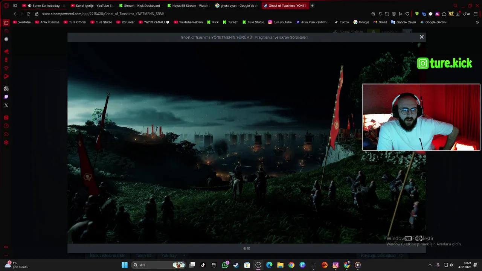Screen dimensions: 482x271
Task: Add page to bookmarks with heart icon
Action: 407,14
